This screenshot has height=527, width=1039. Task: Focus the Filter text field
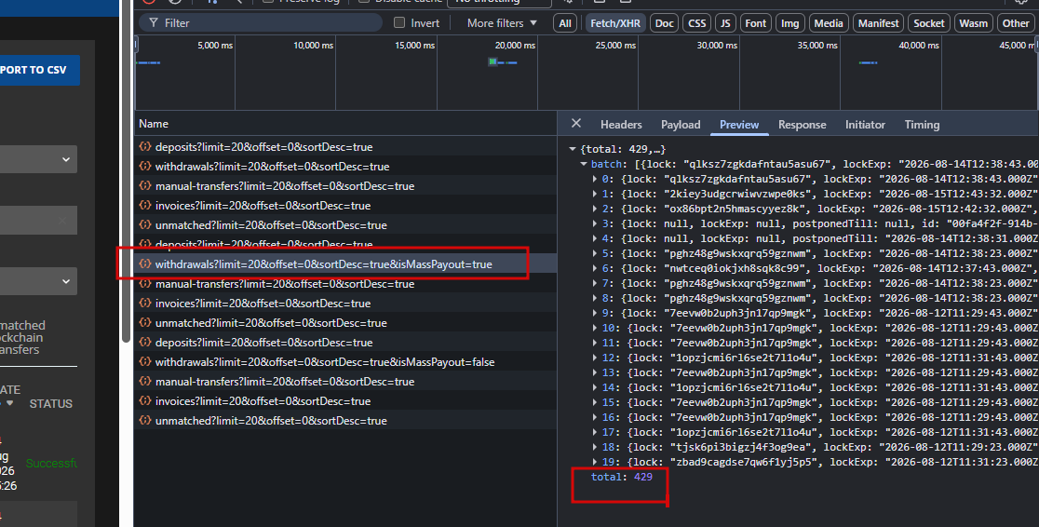tap(261, 22)
